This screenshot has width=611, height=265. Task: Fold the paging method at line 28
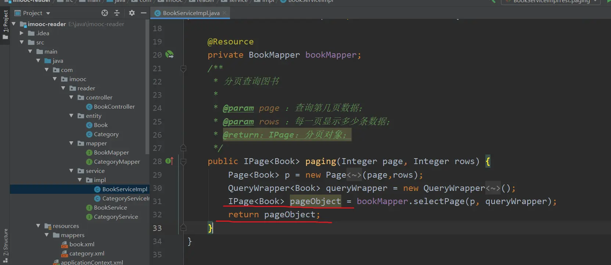tap(183, 161)
